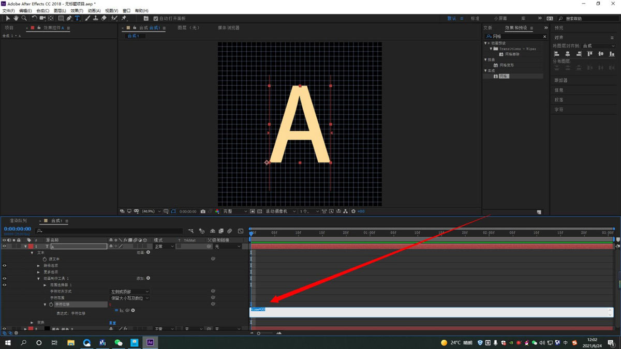
Task: Open the 效果(T) menu
Action: tap(77, 10)
